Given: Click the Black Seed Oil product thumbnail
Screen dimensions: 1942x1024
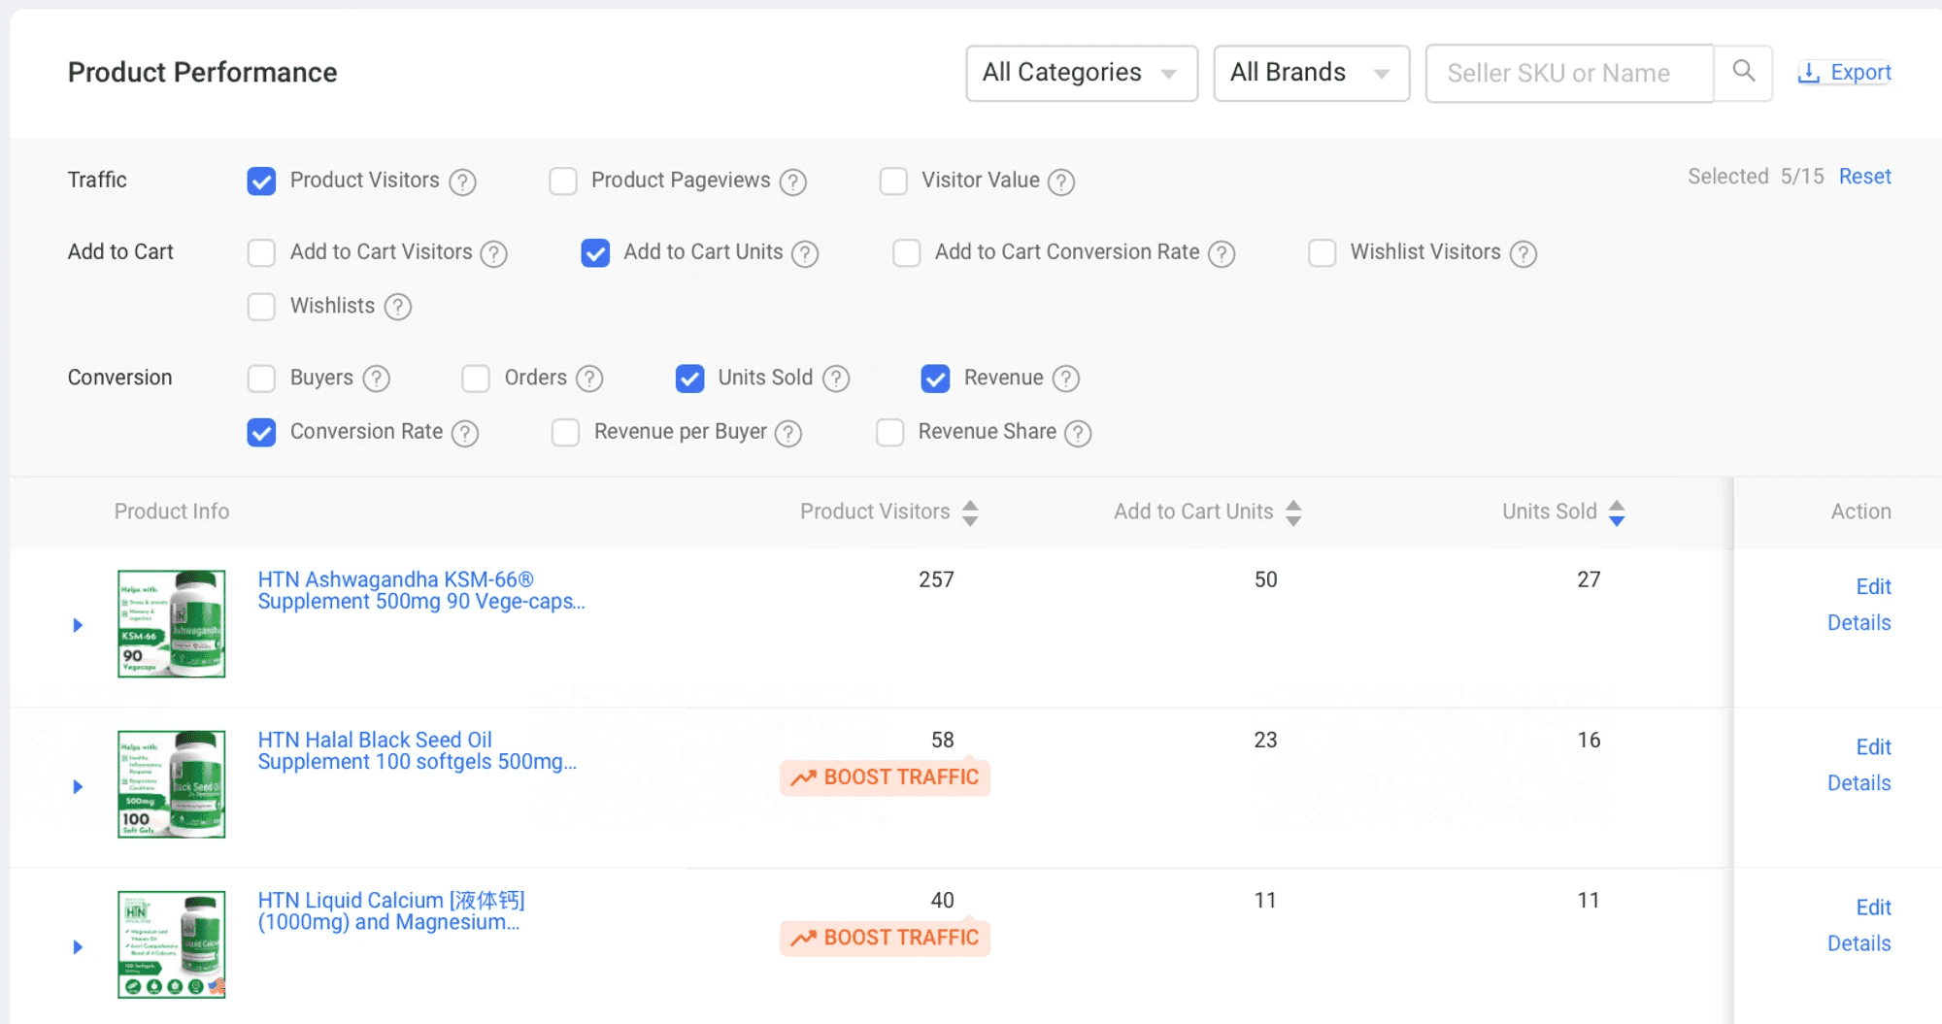Looking at the screenshot, I should point(172,784).
